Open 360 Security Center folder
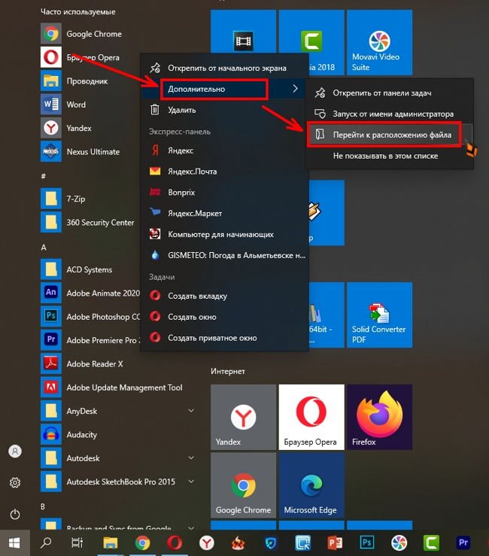Screen dimensions: 489x556 [87, 223]
